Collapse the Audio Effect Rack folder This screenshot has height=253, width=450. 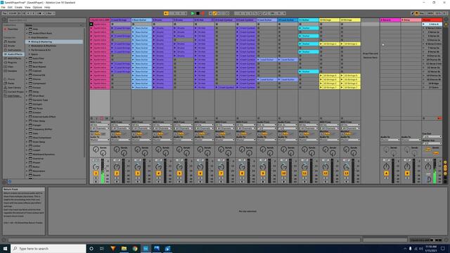pyautogui.click(x=27, y=33)
